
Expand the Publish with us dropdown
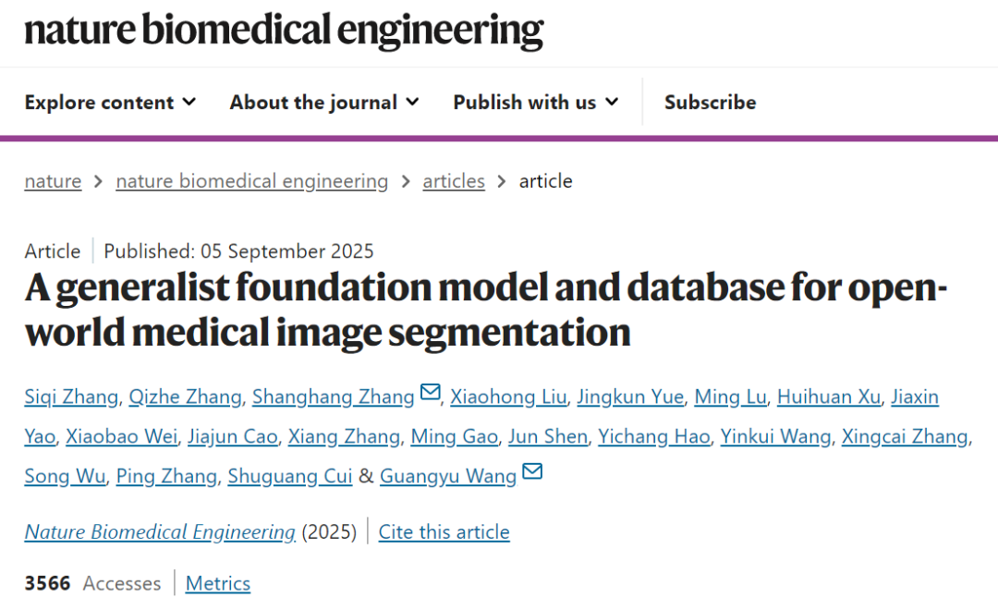tap(535, 103)
